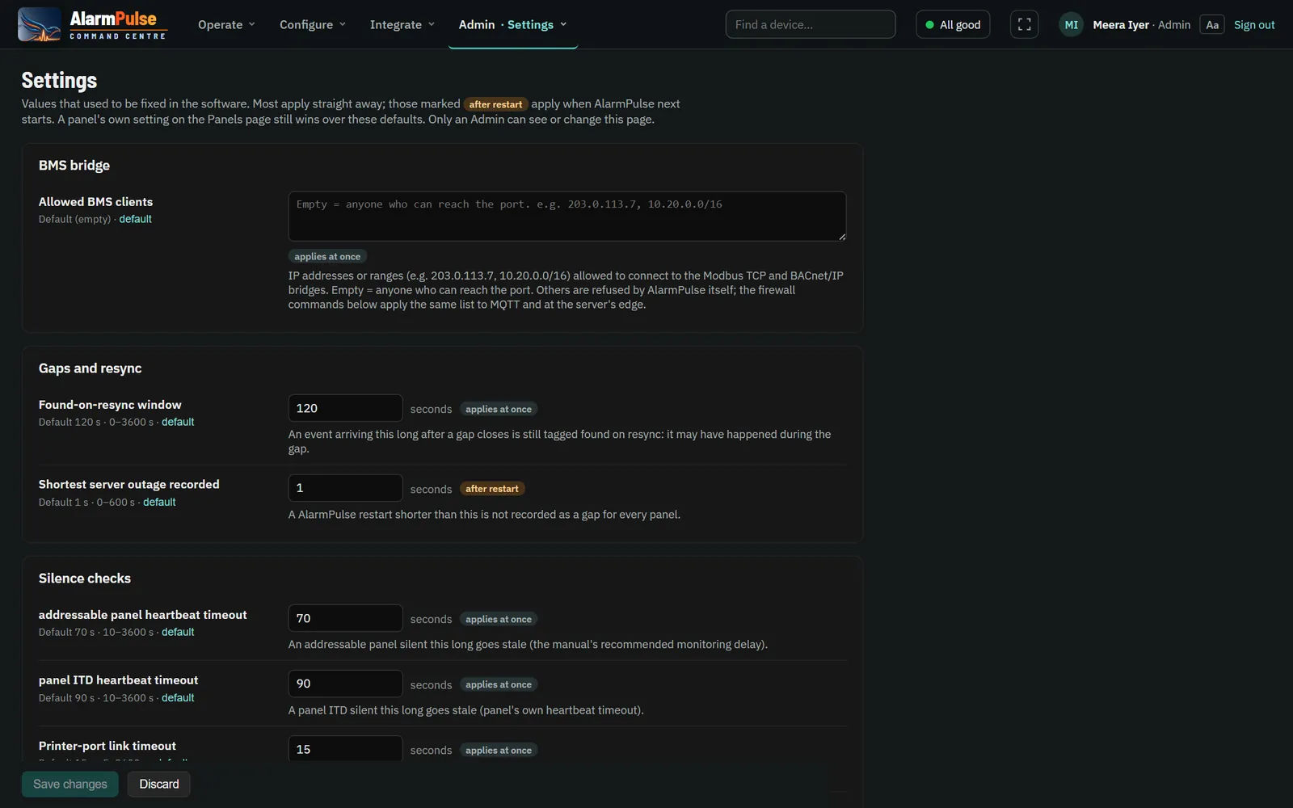The height and width of the screenshot is (808, 1293).
Task: Click the after restart badge beside Shortest outage
Action: click(x=492, y=489)
